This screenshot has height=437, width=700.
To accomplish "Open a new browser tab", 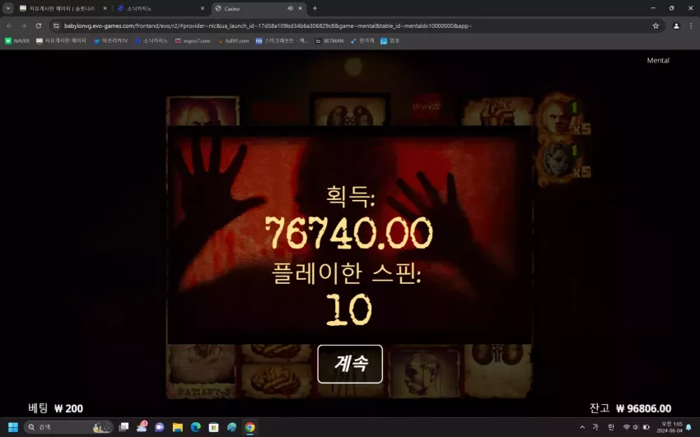I will point(315,8).
